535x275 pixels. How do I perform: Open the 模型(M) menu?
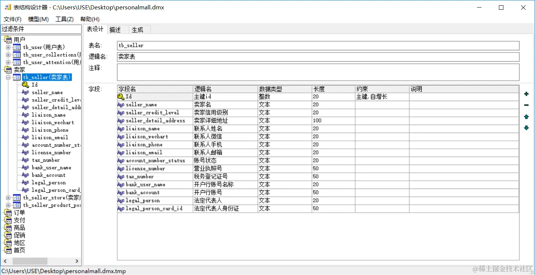tap(38, 19)
